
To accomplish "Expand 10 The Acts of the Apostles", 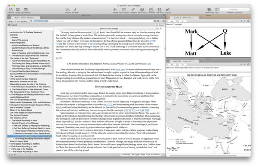I will (x=9, y=149).
